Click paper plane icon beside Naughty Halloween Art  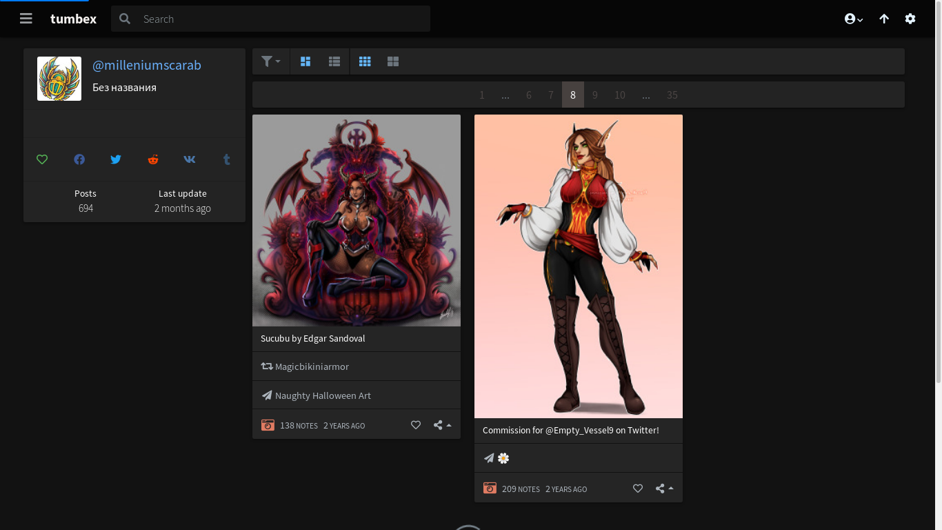(267, 395)
